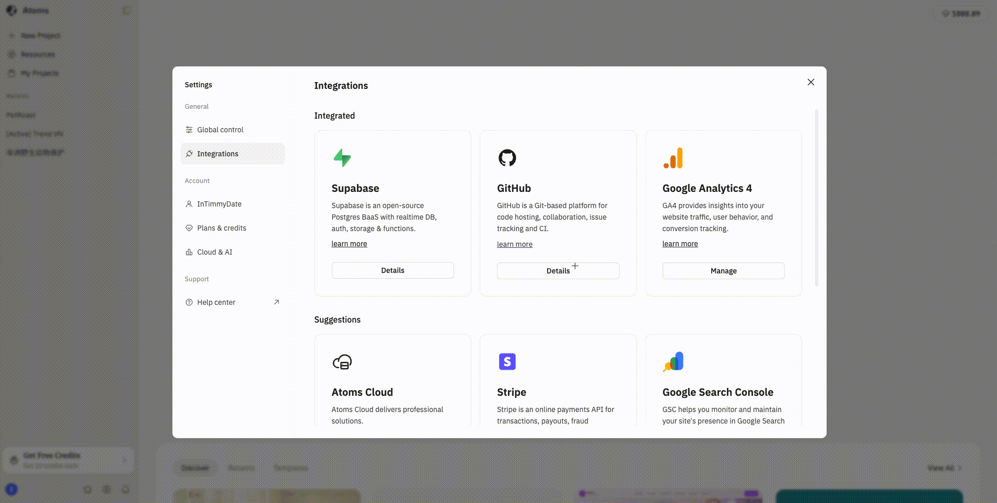Screen dimensions: 997x503
Task: Click the Help center question mark icon
Action: [x=189, y=302]
